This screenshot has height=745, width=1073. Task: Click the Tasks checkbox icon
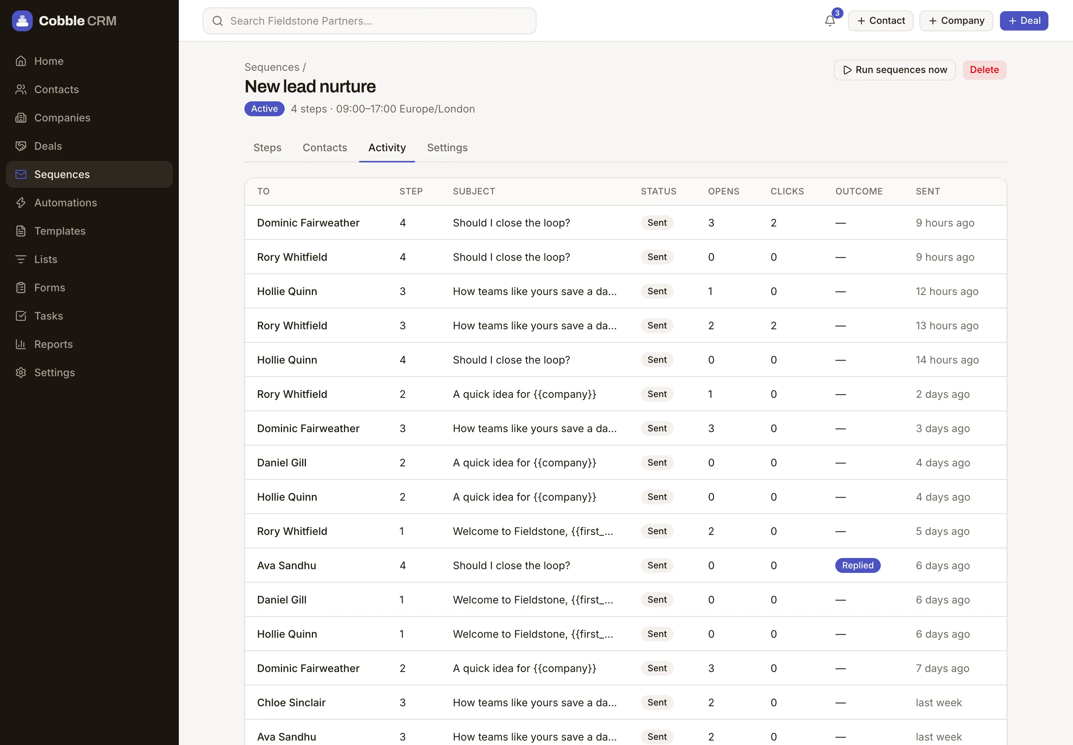[x=20, y=316]
